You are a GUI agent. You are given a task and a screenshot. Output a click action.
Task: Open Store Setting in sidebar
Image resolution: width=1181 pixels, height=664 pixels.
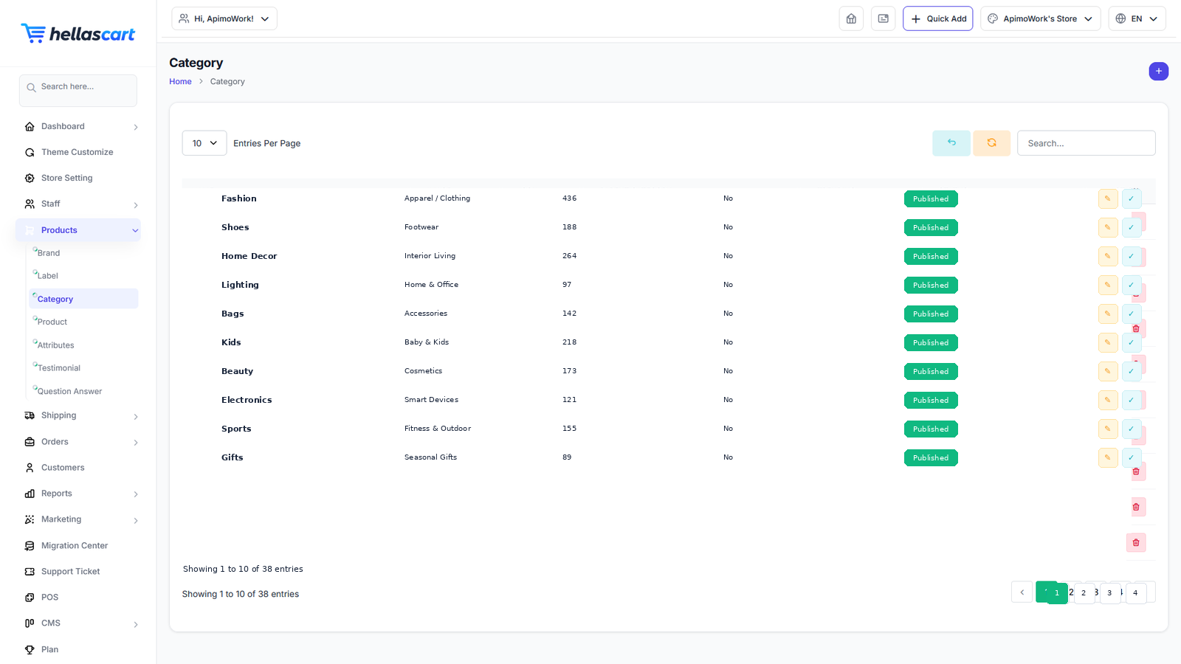click(x=66, y=178)
